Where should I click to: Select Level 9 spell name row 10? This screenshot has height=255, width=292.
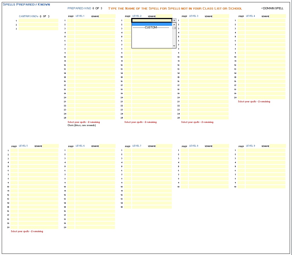[265, 187]
